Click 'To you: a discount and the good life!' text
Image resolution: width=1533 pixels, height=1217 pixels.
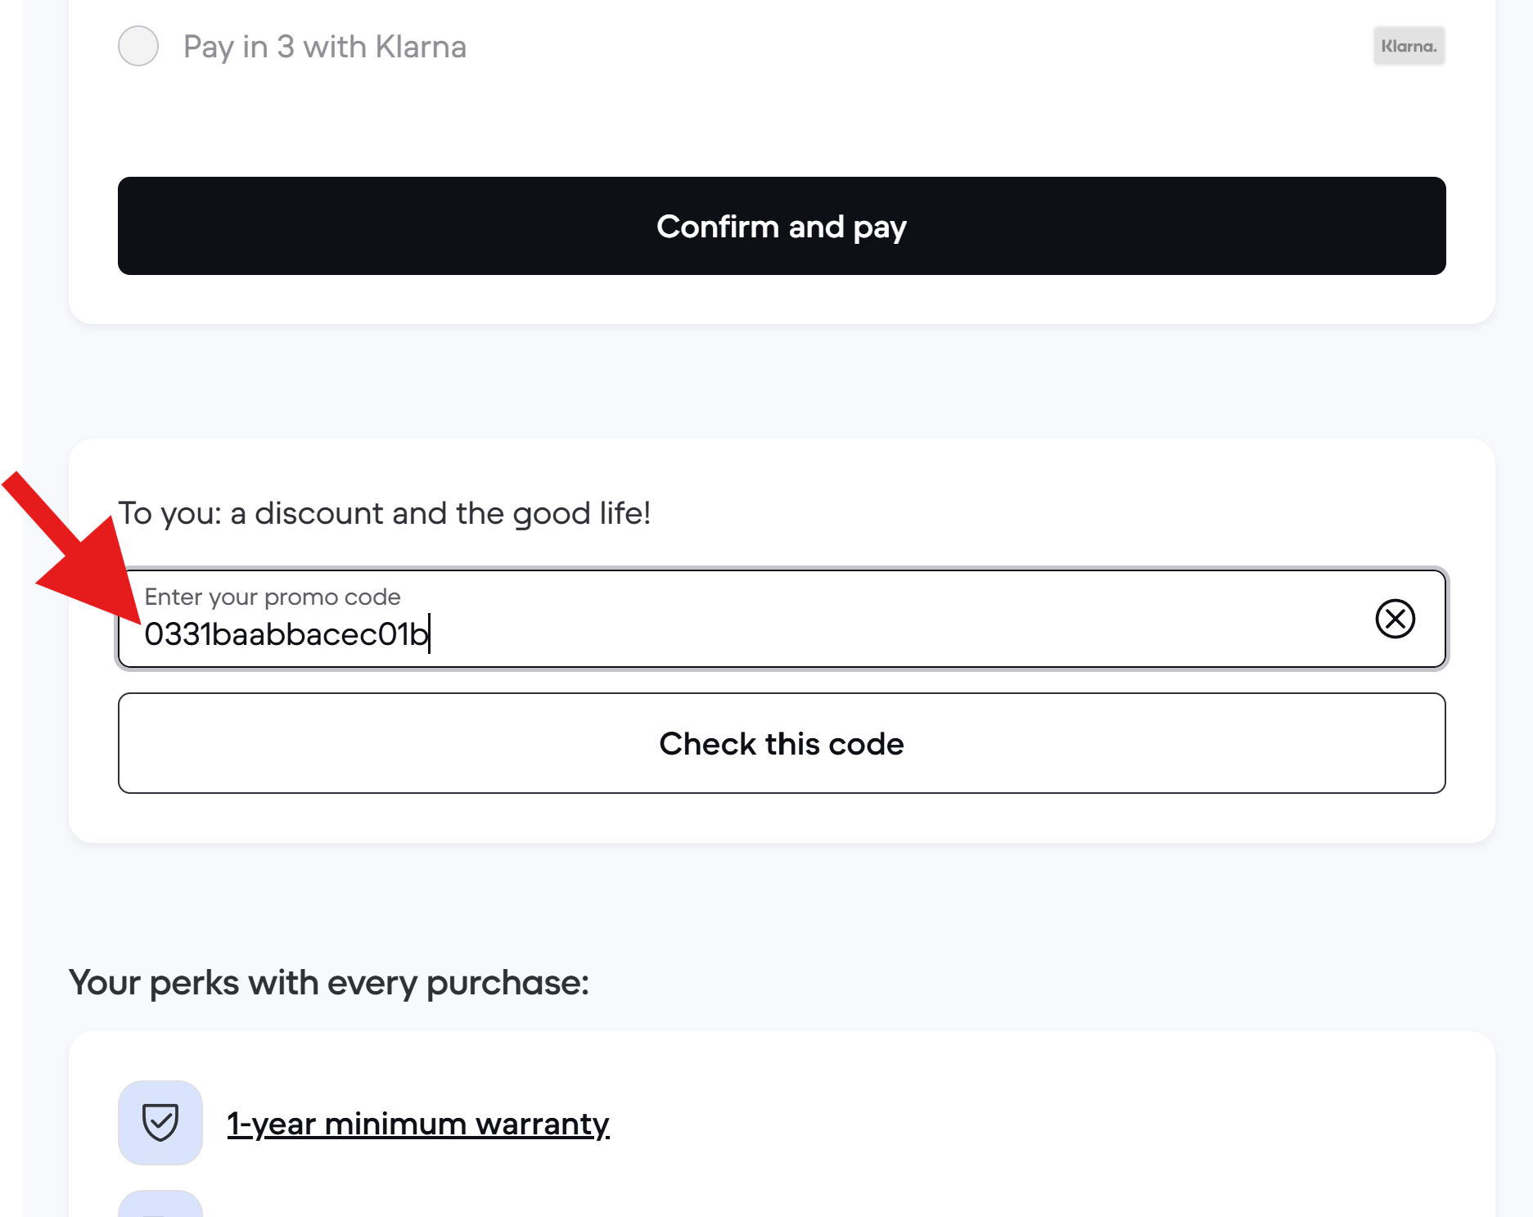pyautogui.click(x=385, y=513)
